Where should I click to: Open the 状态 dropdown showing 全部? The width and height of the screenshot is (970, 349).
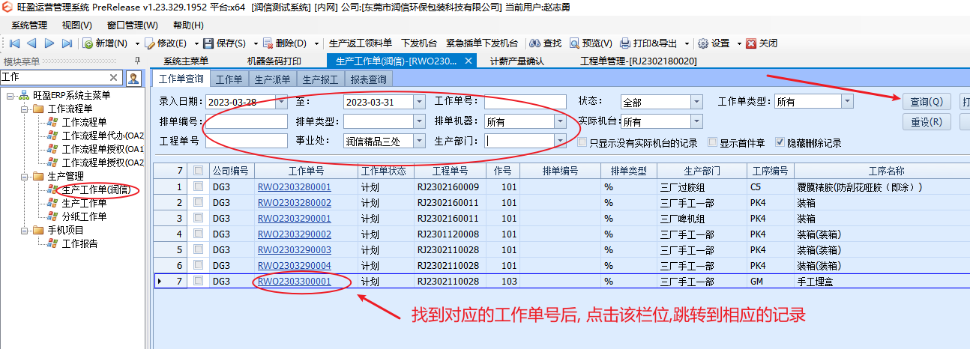coord(696,102)
